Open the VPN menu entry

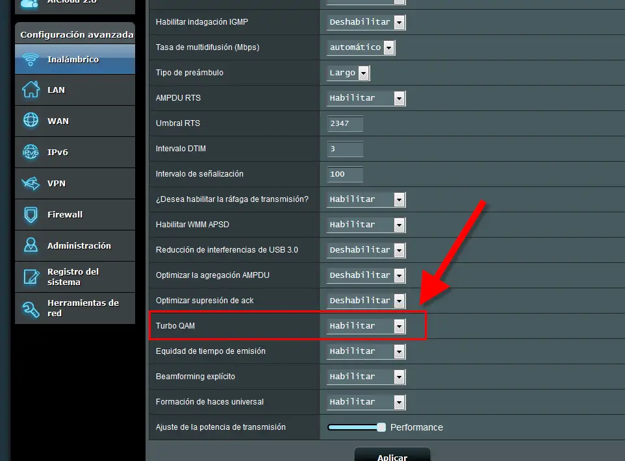pos(75,183)
